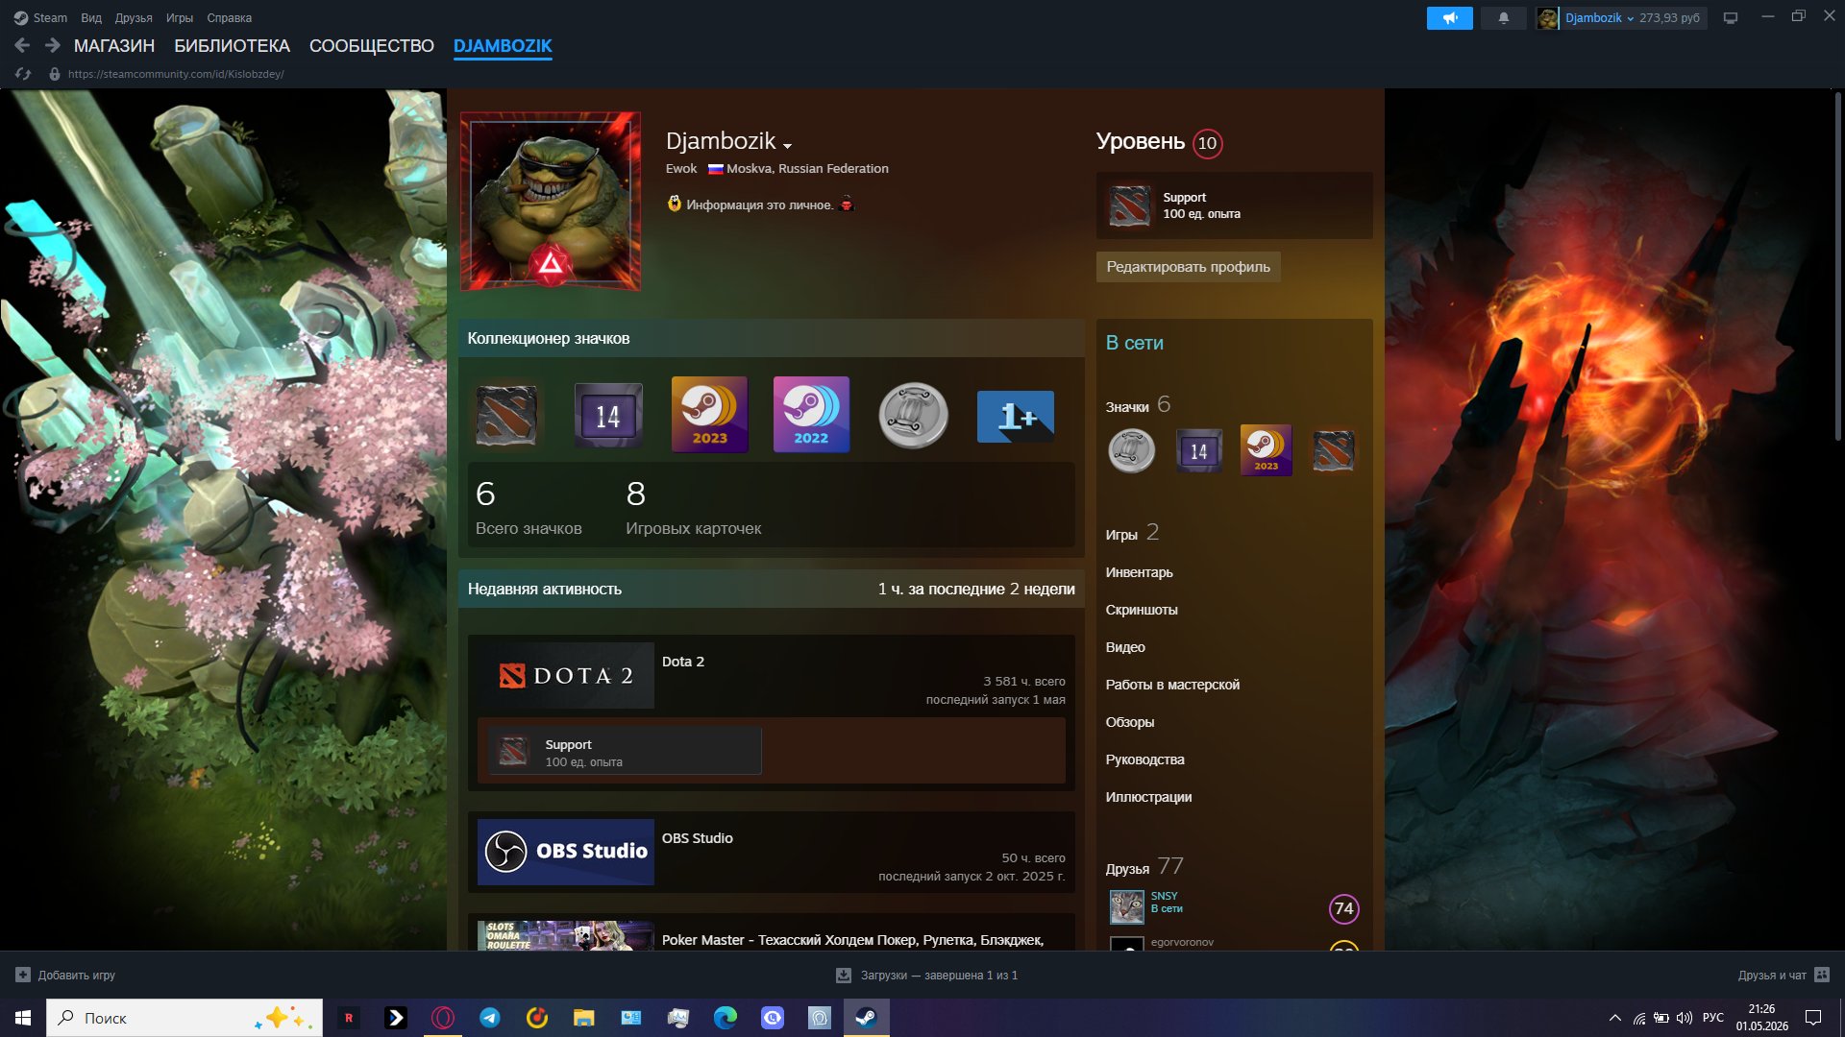Viewport: 1845px width, 1037px height.
Task: Open the Друзья menu
Action: point(134,18)
